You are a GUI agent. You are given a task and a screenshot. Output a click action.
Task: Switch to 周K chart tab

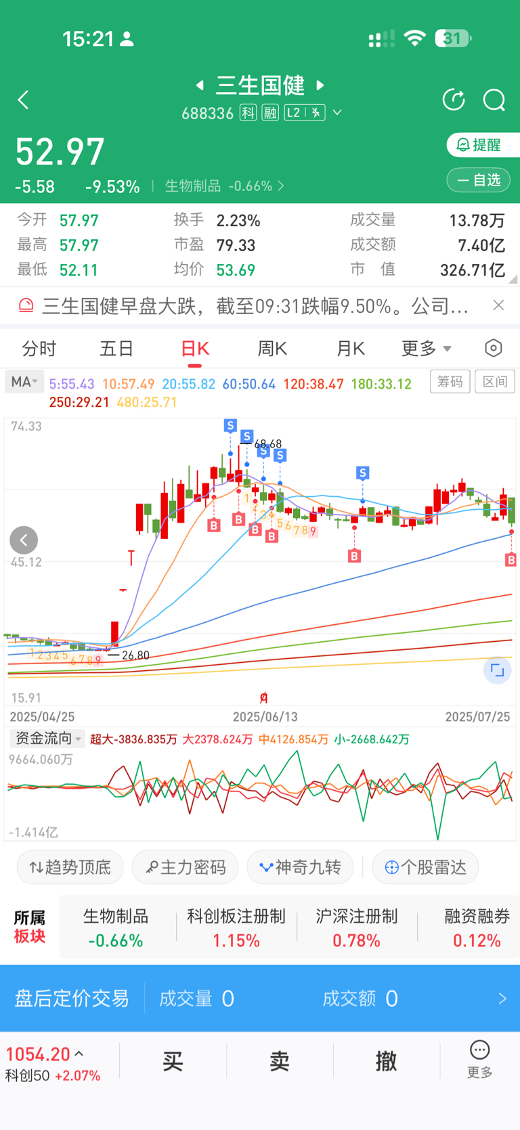272,349
